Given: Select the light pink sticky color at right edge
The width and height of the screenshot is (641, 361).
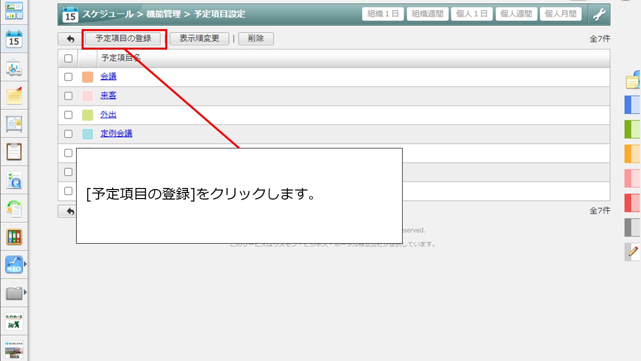Looking at the screenshot, I should point(632,178).
